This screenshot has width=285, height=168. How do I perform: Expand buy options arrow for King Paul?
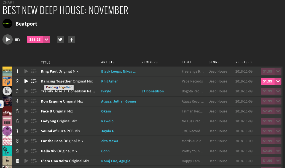pyautogui.click(x=278, y=71)
